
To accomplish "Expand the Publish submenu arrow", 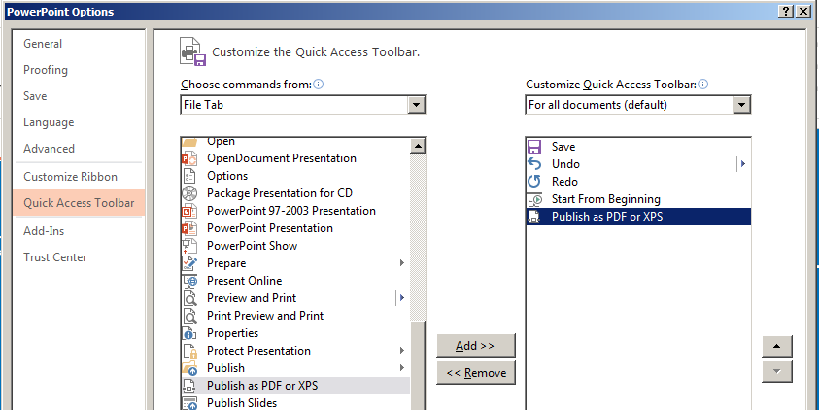I will [402, 368].
